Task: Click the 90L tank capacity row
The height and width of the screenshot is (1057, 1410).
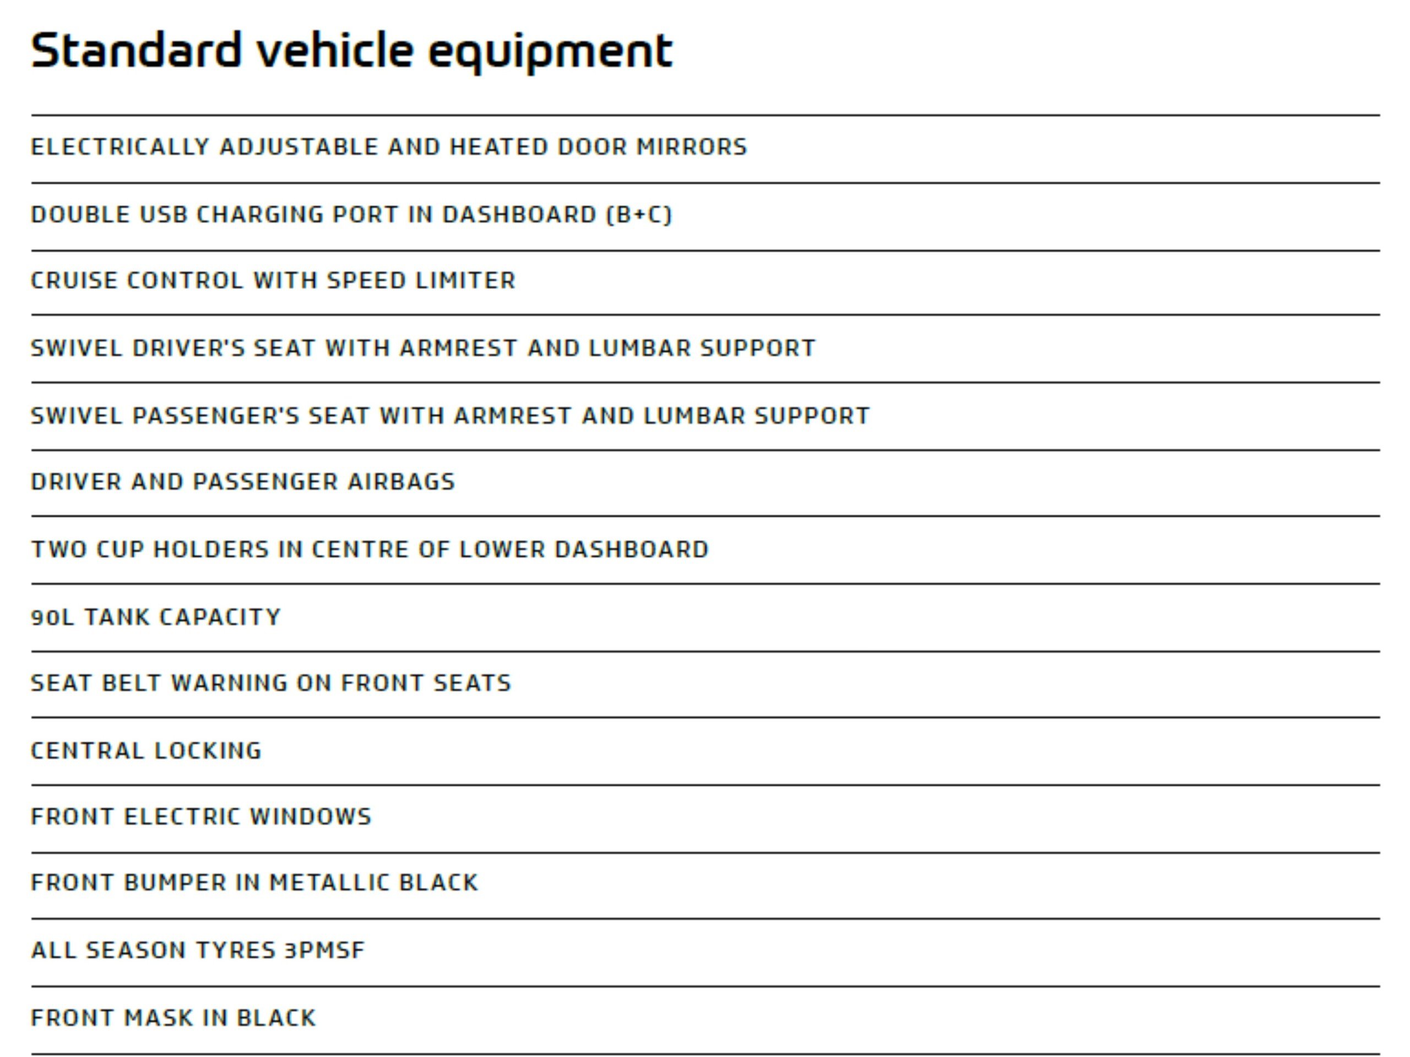Action: pyautogui.click(x=706, y=617)
